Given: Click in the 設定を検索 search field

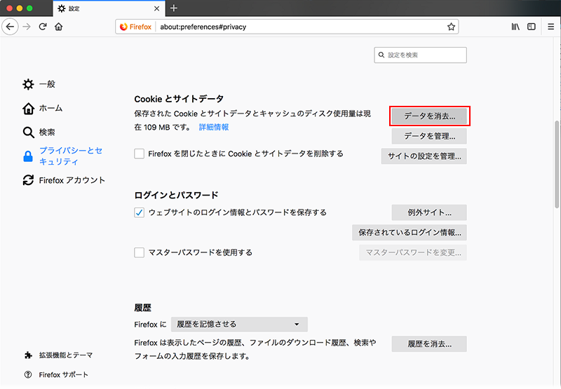Looking at the screenshot, I should click(x=420, y=55).
